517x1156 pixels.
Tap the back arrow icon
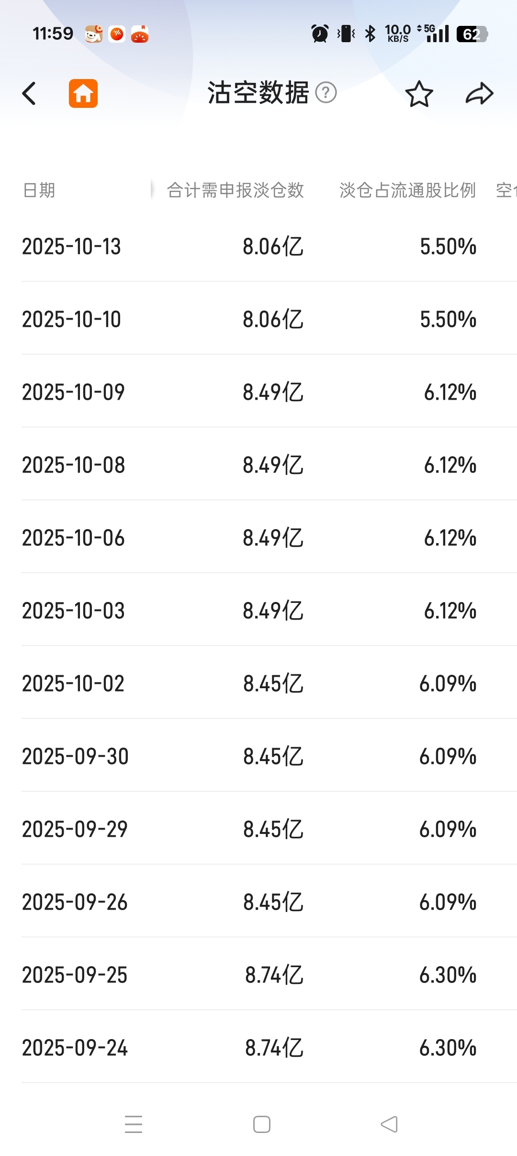29,93
